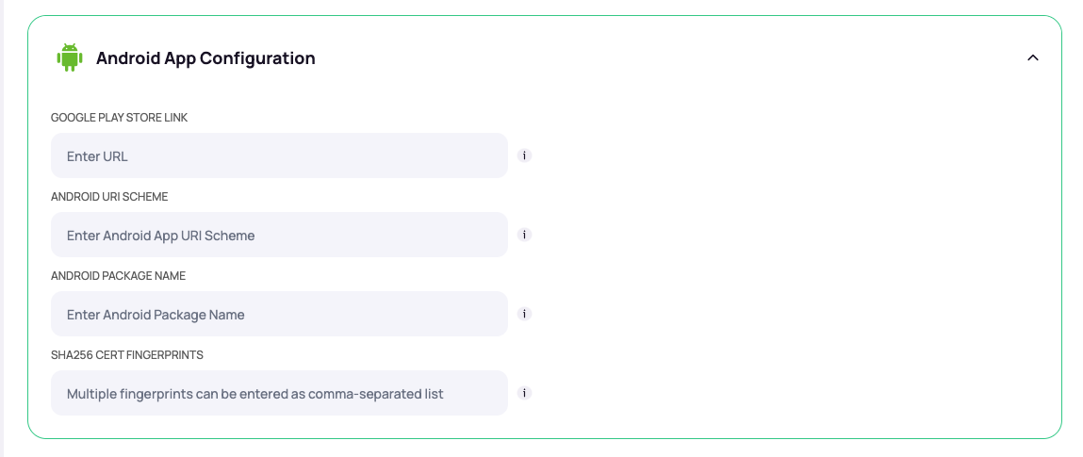Viewport: 1083px width, 457px height.
Task: Show info for Android URI Scheme
Action: pyautogui.click(x=525, y=235)
